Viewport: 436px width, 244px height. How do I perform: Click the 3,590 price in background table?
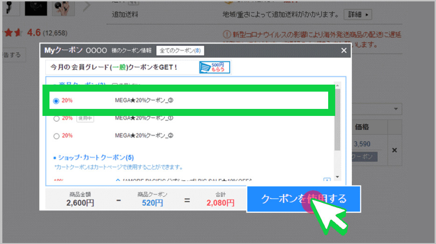click(x=362, y=144)
